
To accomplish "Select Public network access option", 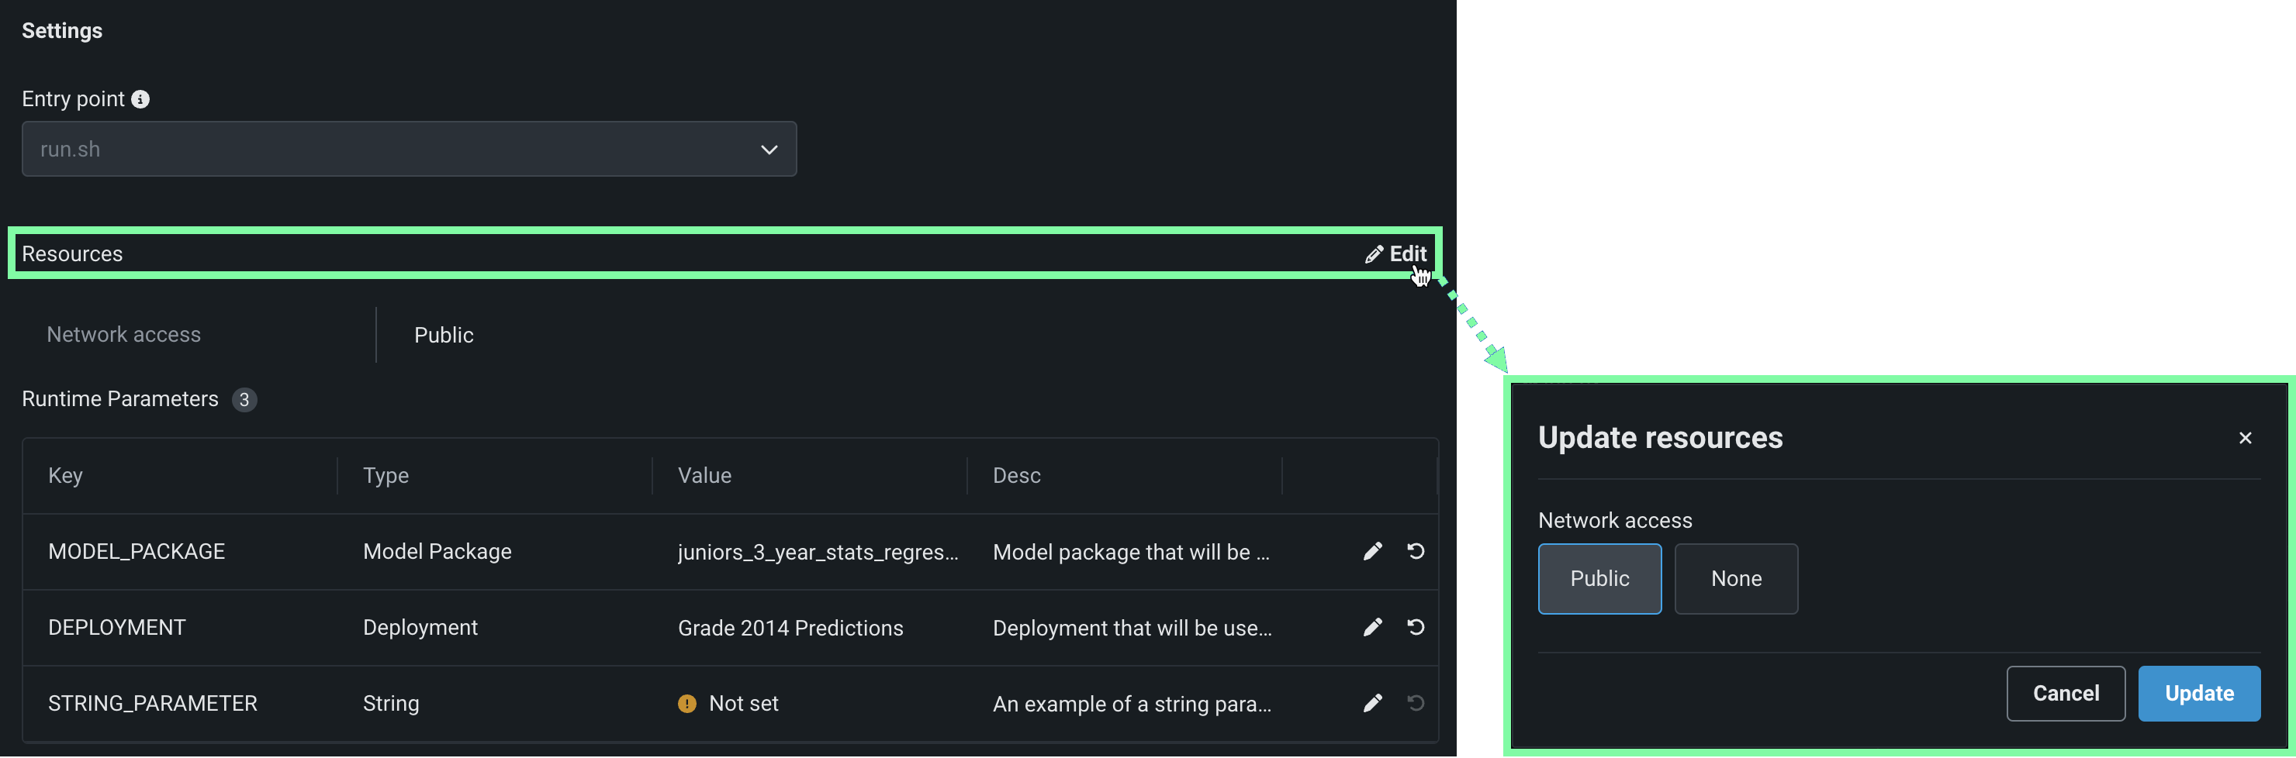I will (1599, 578).
